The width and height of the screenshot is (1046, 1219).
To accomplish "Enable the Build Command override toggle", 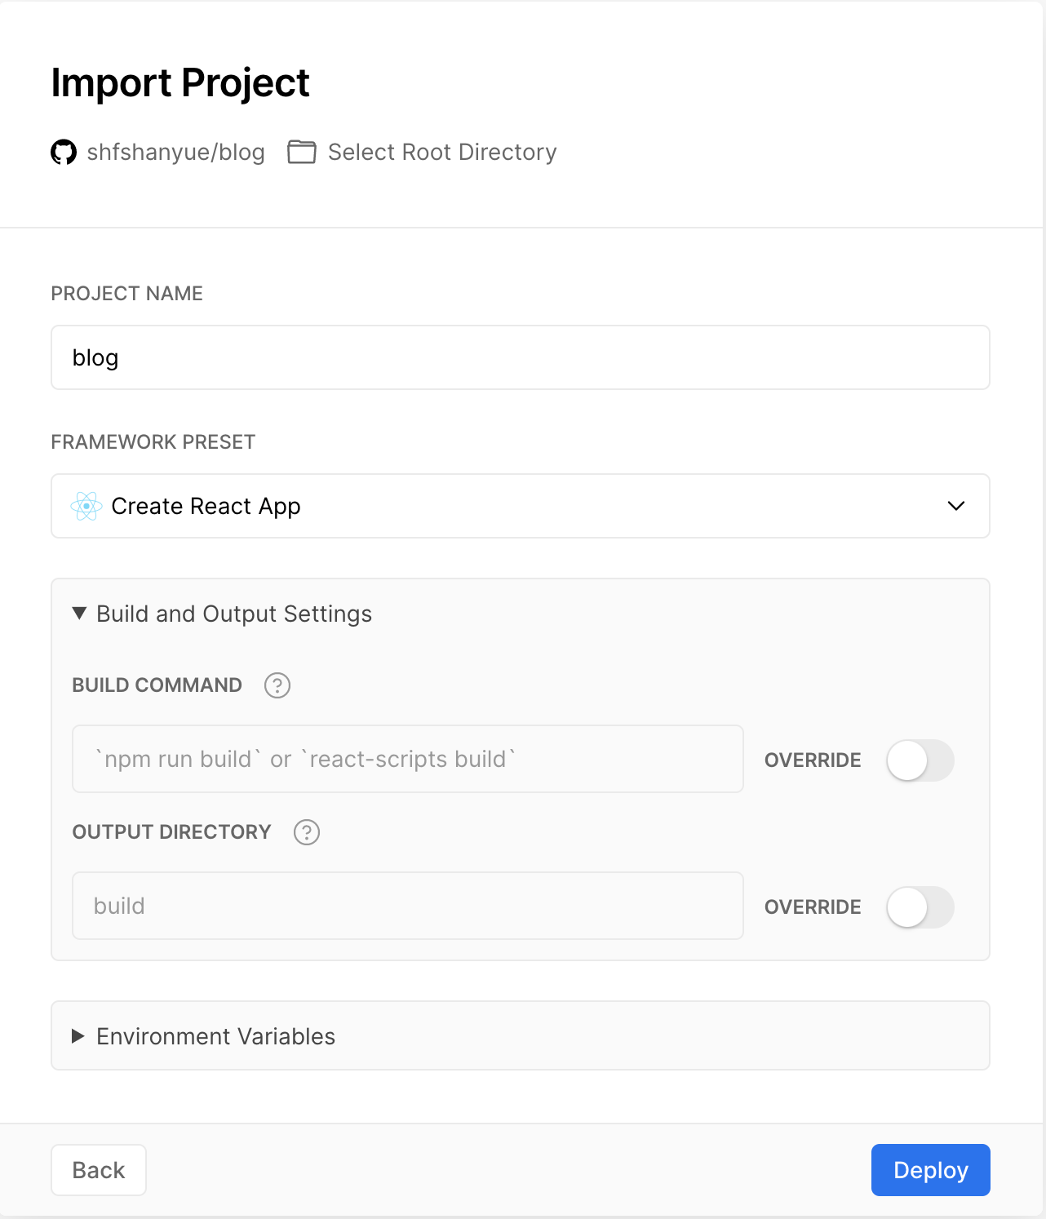I will 920,760.
